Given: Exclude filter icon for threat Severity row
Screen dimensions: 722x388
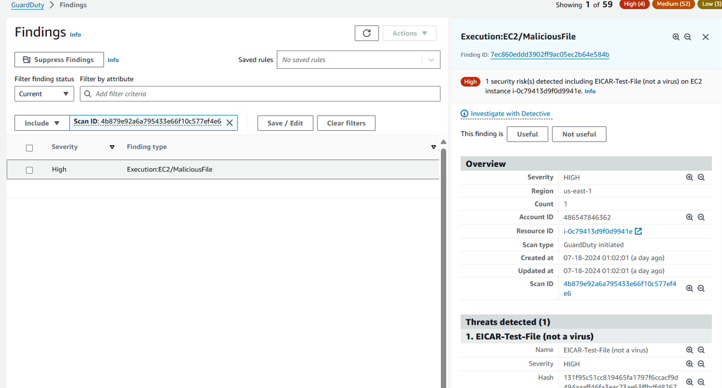Looking at the screenshot, I should coord(701,364).
